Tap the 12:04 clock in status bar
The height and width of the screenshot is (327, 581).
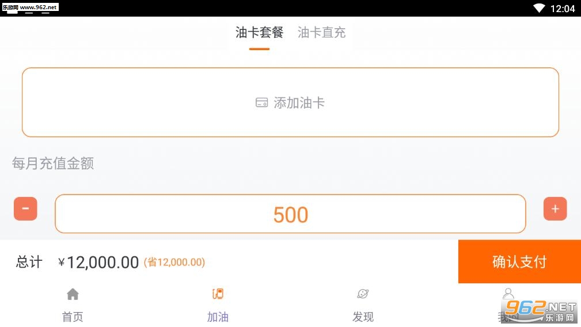point(563,9)
